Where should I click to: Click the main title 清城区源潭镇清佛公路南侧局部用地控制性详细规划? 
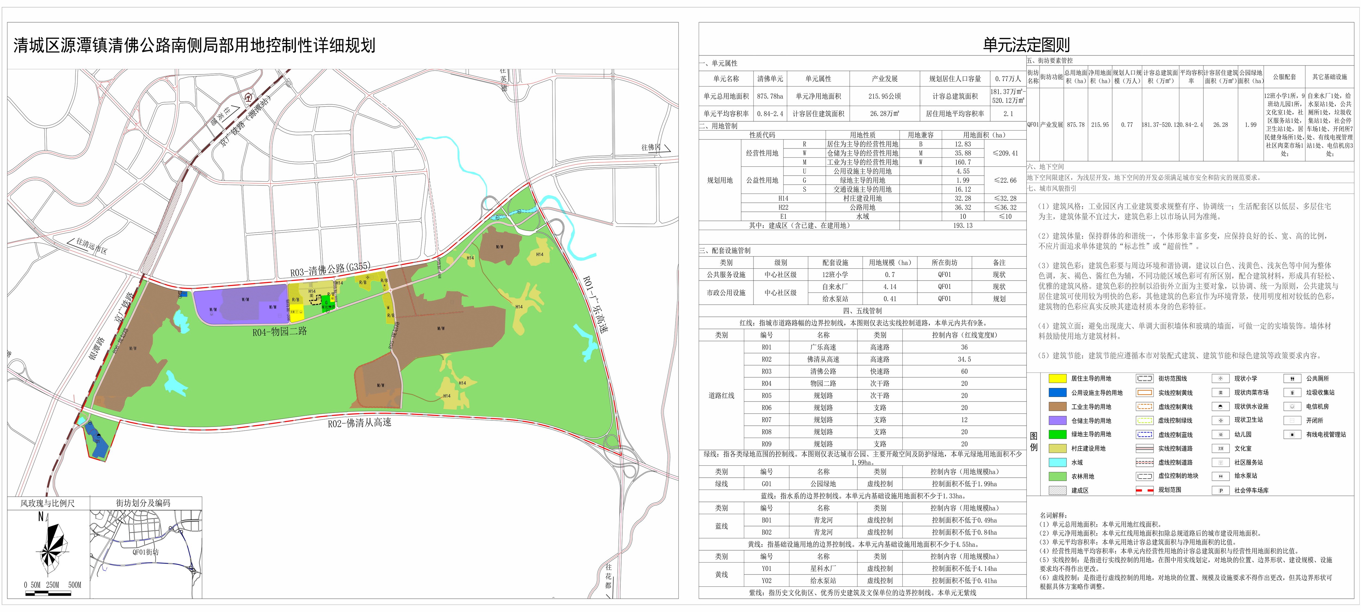point(194,45)
